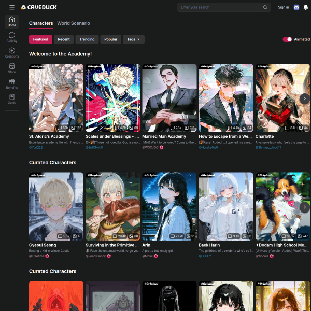Select the Characters tab
The height and width of the screenshot is (311, 311).
pyautogui.click(x=41, y=23)
